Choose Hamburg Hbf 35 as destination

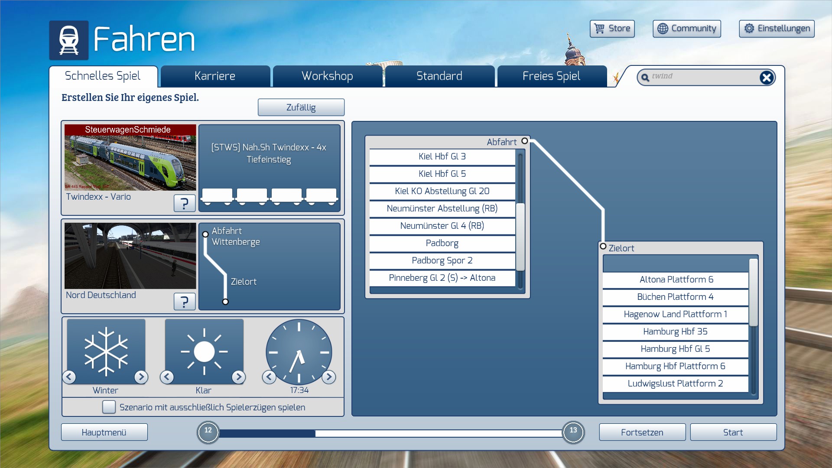click(x=675, y=331)
